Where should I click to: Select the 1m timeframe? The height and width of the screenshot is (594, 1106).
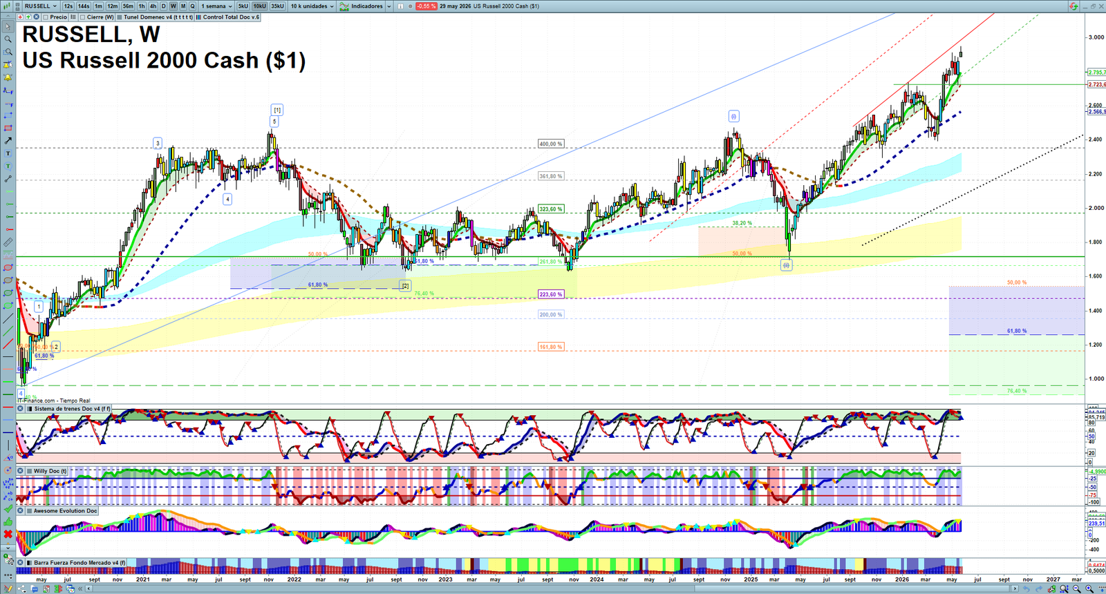[98, 6]
